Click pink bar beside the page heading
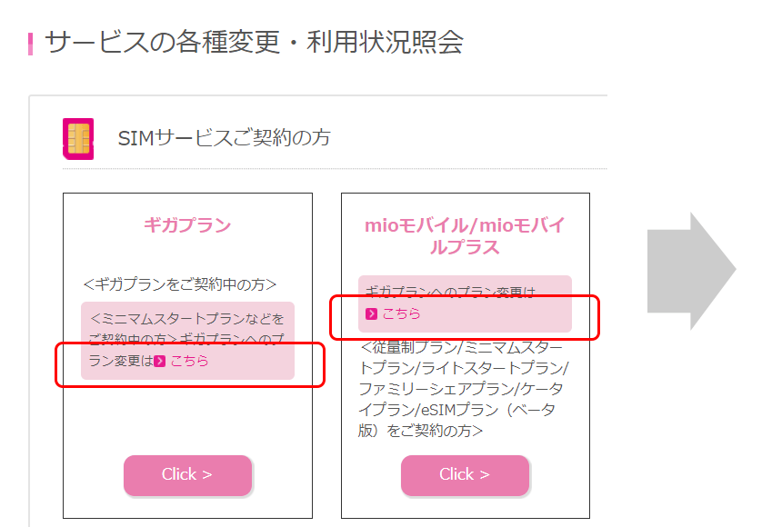 (30, 43)
